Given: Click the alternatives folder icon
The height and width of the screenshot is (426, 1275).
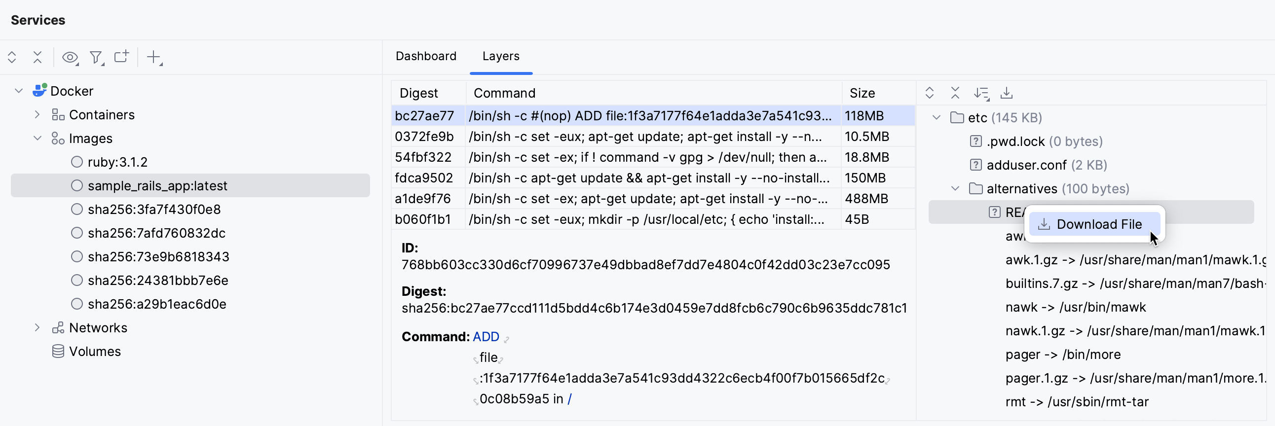Looking at the screenshot, I should pyautogui.click(x=975, y=188).
